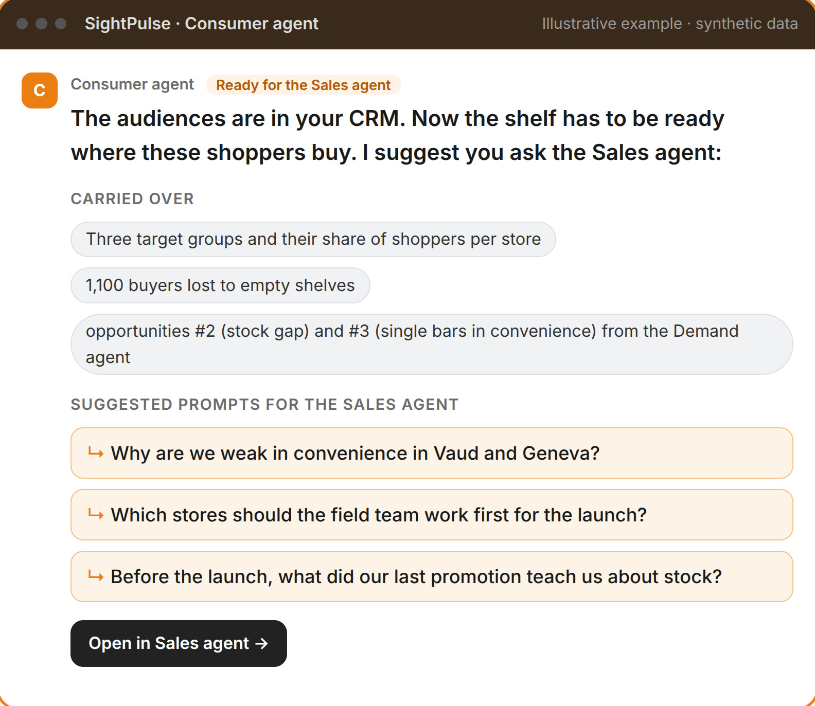Click the 'Consumer agent' sender name
The image size is (815, 706).
132,84
